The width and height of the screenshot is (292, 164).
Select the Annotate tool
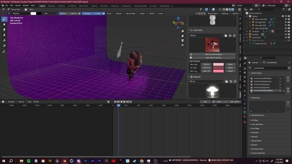4,52
